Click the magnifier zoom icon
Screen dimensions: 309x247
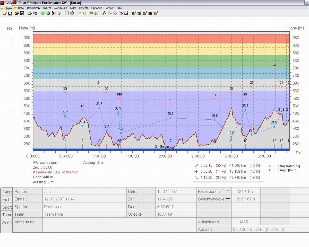(104, 13)
